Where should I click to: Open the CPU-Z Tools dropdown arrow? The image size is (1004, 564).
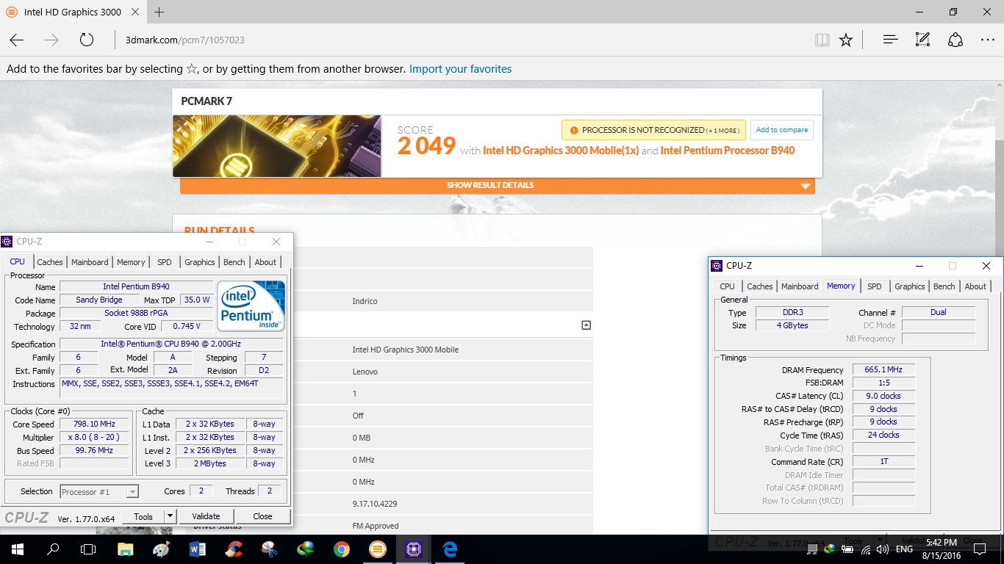[170, 516]
